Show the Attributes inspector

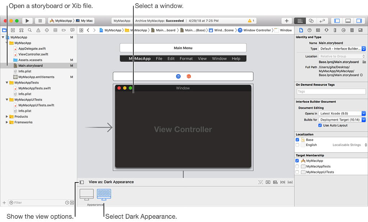[x=326, y=30]
